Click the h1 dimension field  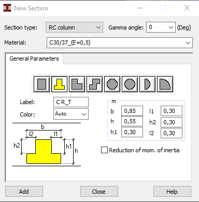[x=132, y=132]
